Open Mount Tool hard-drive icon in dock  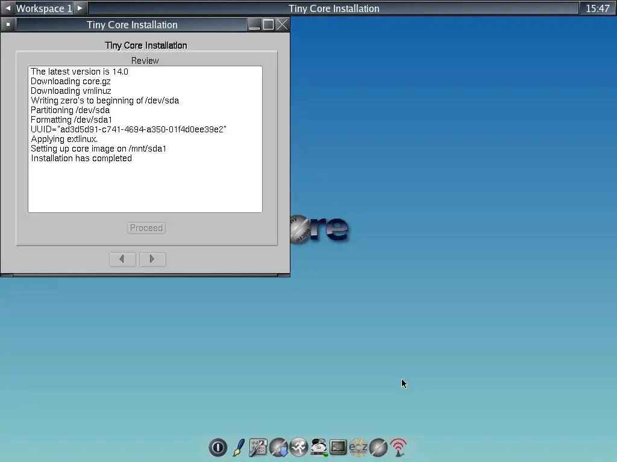point(319,448)
